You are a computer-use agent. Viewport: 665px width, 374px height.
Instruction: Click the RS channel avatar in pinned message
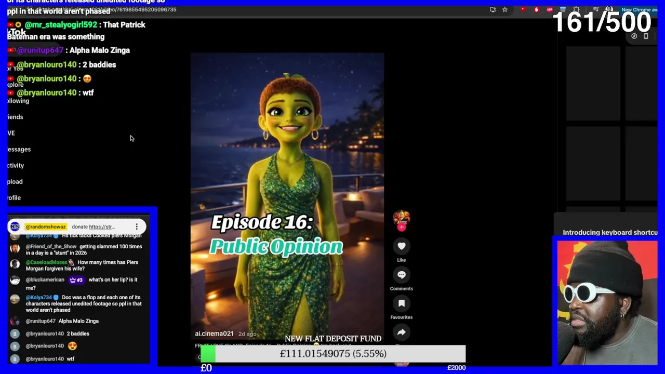pyautogui.click(x=15, y=226)
